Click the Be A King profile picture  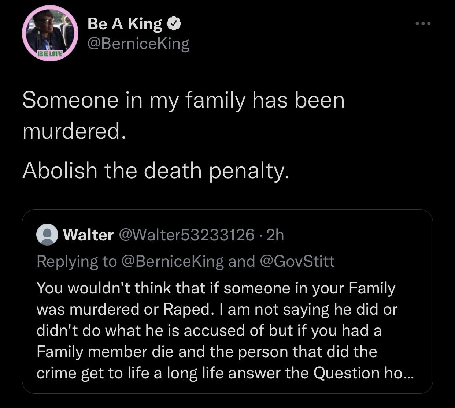(x=50, y=33)
